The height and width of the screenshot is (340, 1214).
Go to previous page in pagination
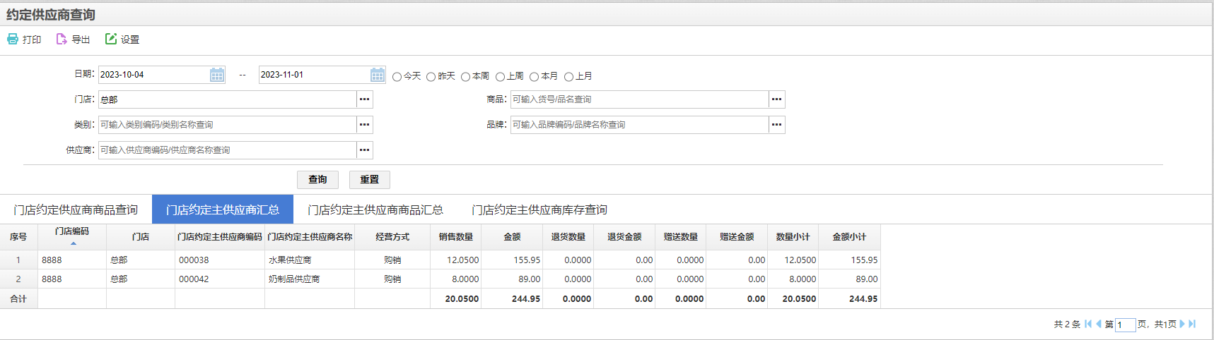click(x=1099, y=324)
